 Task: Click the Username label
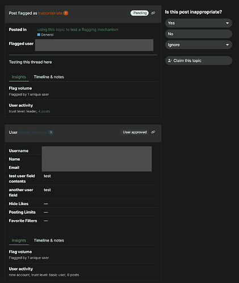(19, 151)
